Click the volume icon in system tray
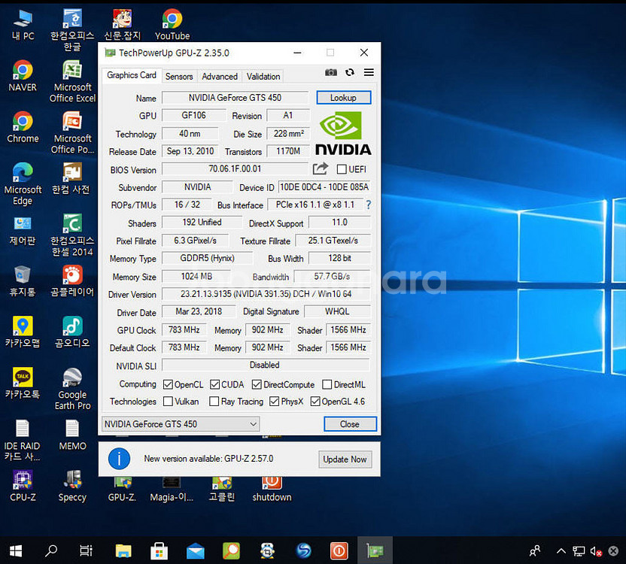626x564 pixels. tap(596, 551)
